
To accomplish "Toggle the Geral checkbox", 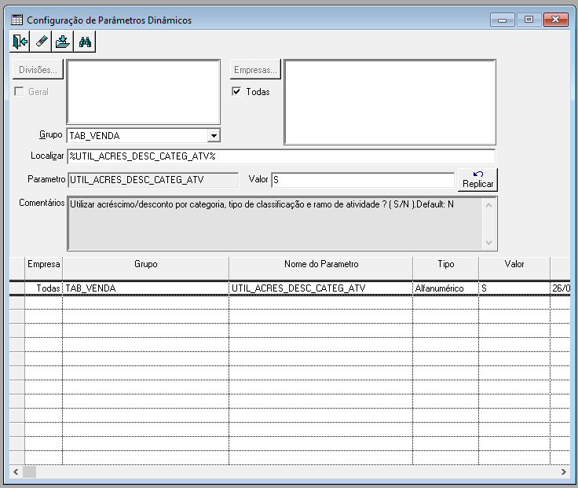I will 19,91.
